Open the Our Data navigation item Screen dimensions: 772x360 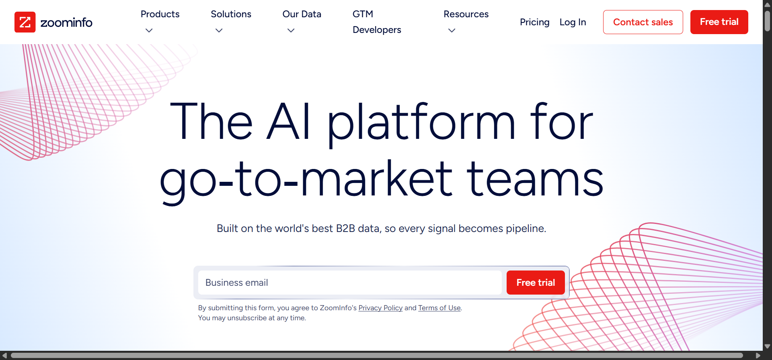point(302,14)
